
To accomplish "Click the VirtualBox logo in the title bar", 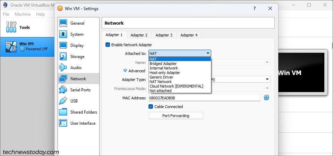I will [5, 5].
